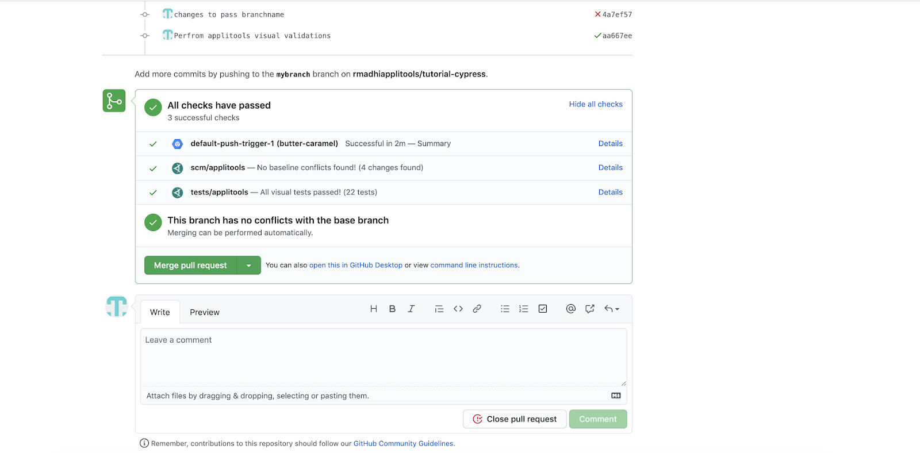Switch to the Preview tab

coord(205,312)
